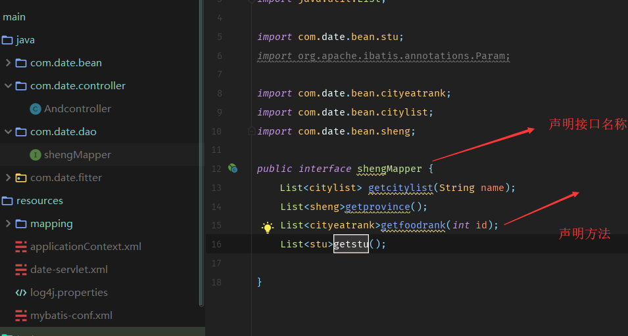Click the date-servlet.xml file icon
The image size is (628, 336).
[x=21, y=270]
